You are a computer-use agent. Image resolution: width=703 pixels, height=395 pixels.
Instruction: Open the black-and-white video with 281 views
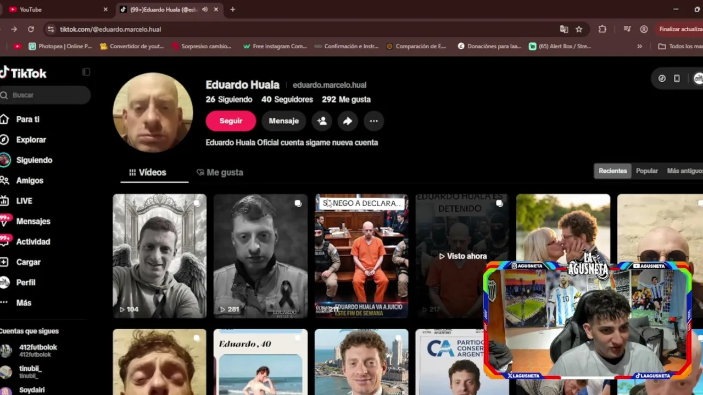coord(260,256)
